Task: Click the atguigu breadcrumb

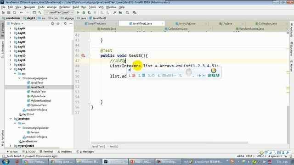Action: pos(69,18)
